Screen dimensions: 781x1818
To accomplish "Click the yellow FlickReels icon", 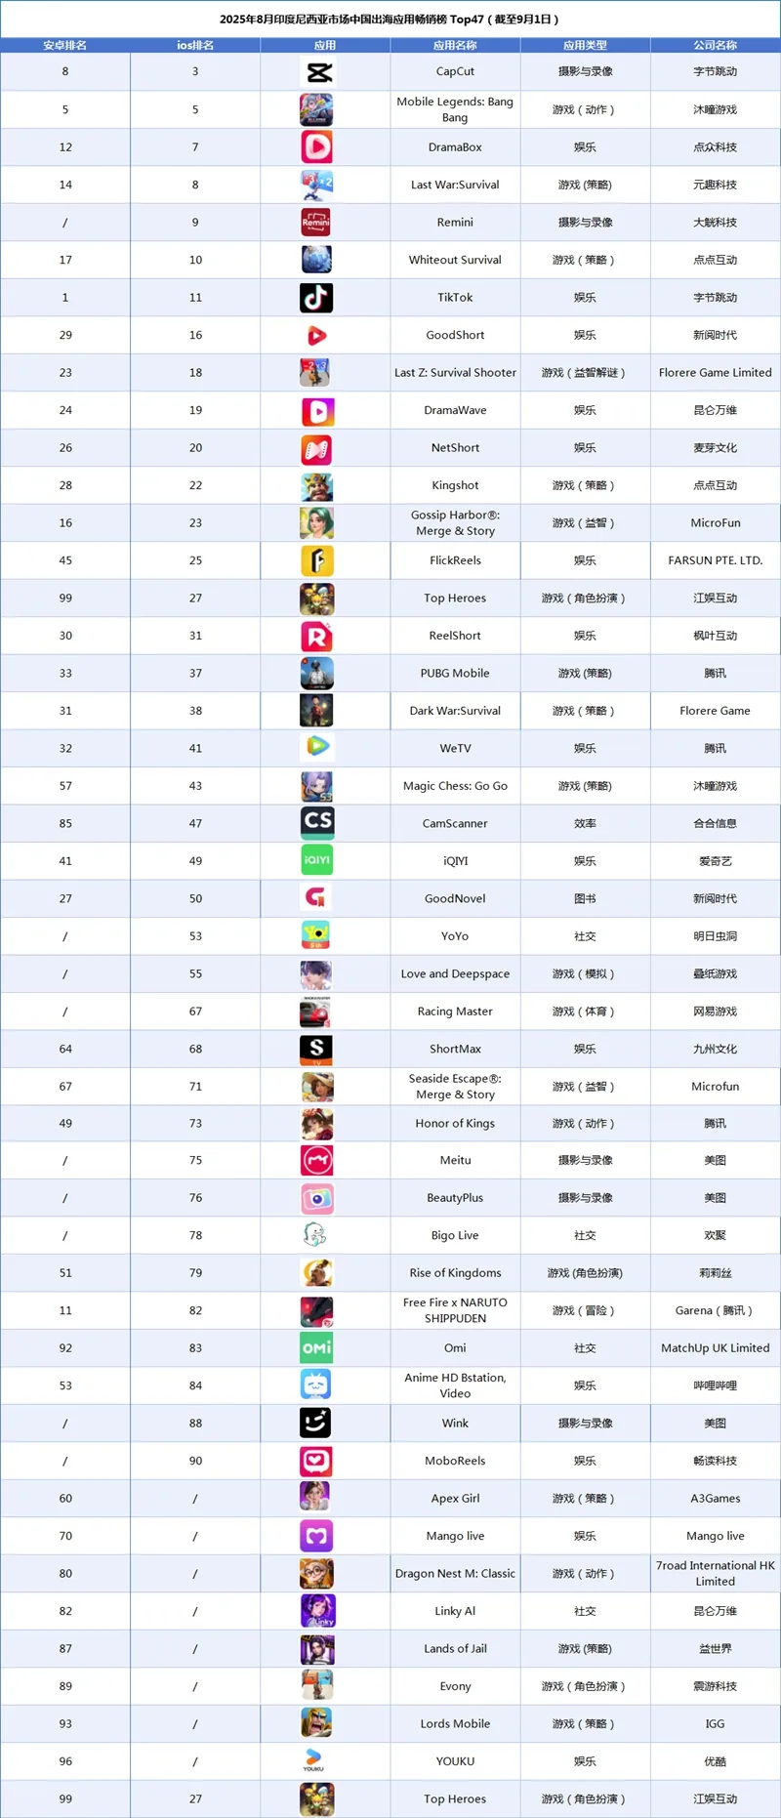I will pos(317,560).
